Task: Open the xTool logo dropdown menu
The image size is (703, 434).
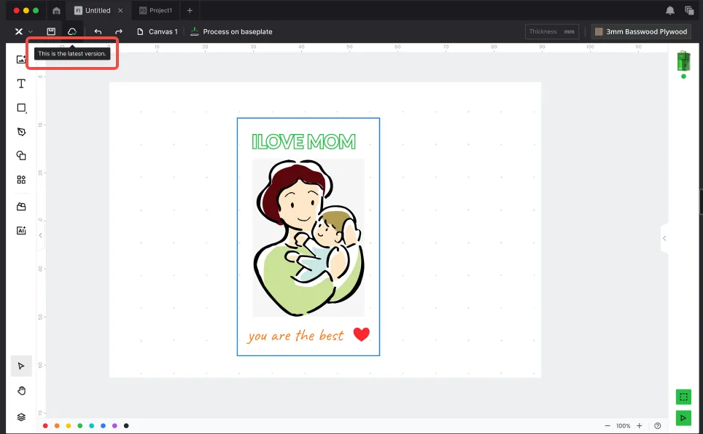Action: pyautogui.click(x=23, y=31)
